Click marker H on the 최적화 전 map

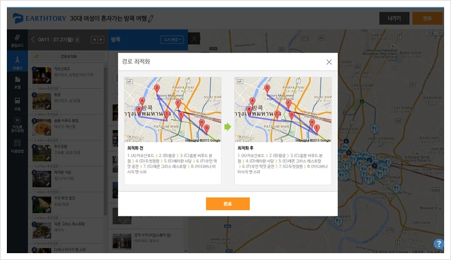point(202,123)
